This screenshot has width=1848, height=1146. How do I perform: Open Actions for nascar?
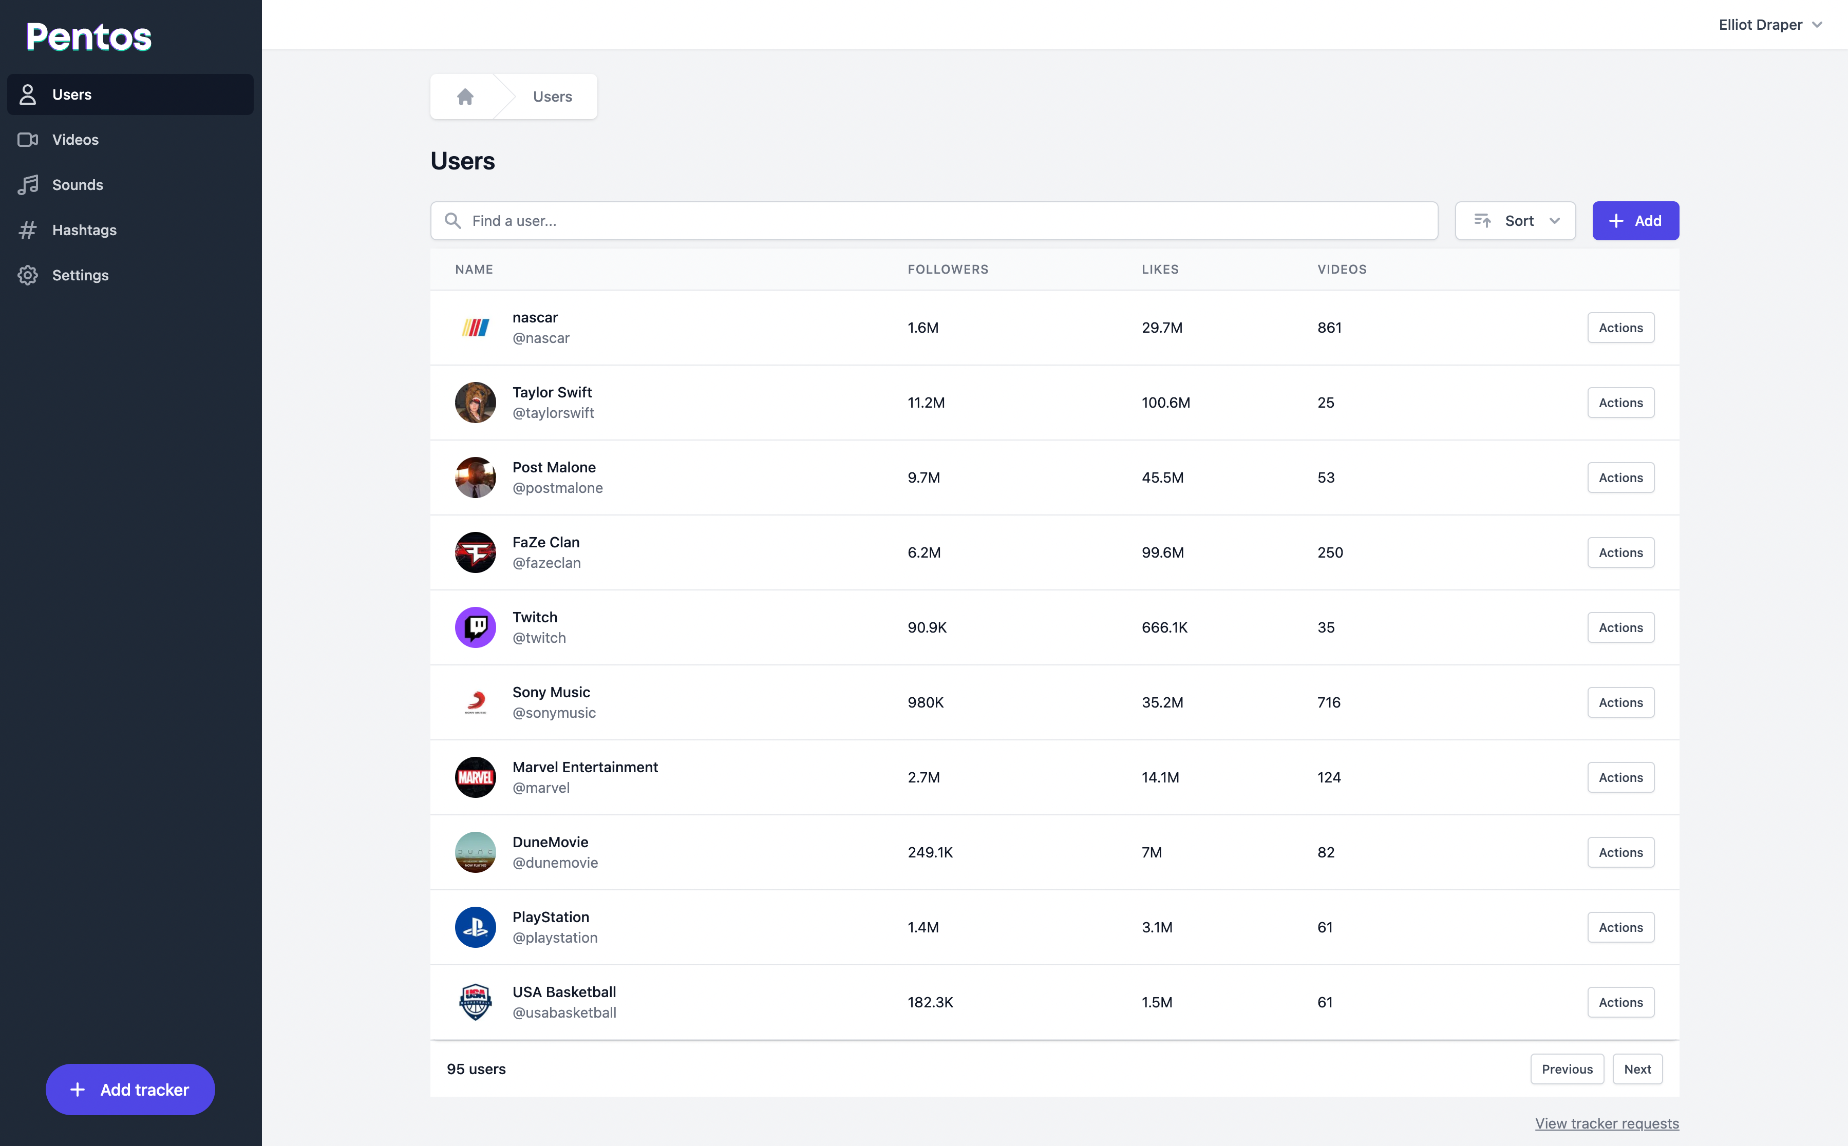(x=1620, y=328)
